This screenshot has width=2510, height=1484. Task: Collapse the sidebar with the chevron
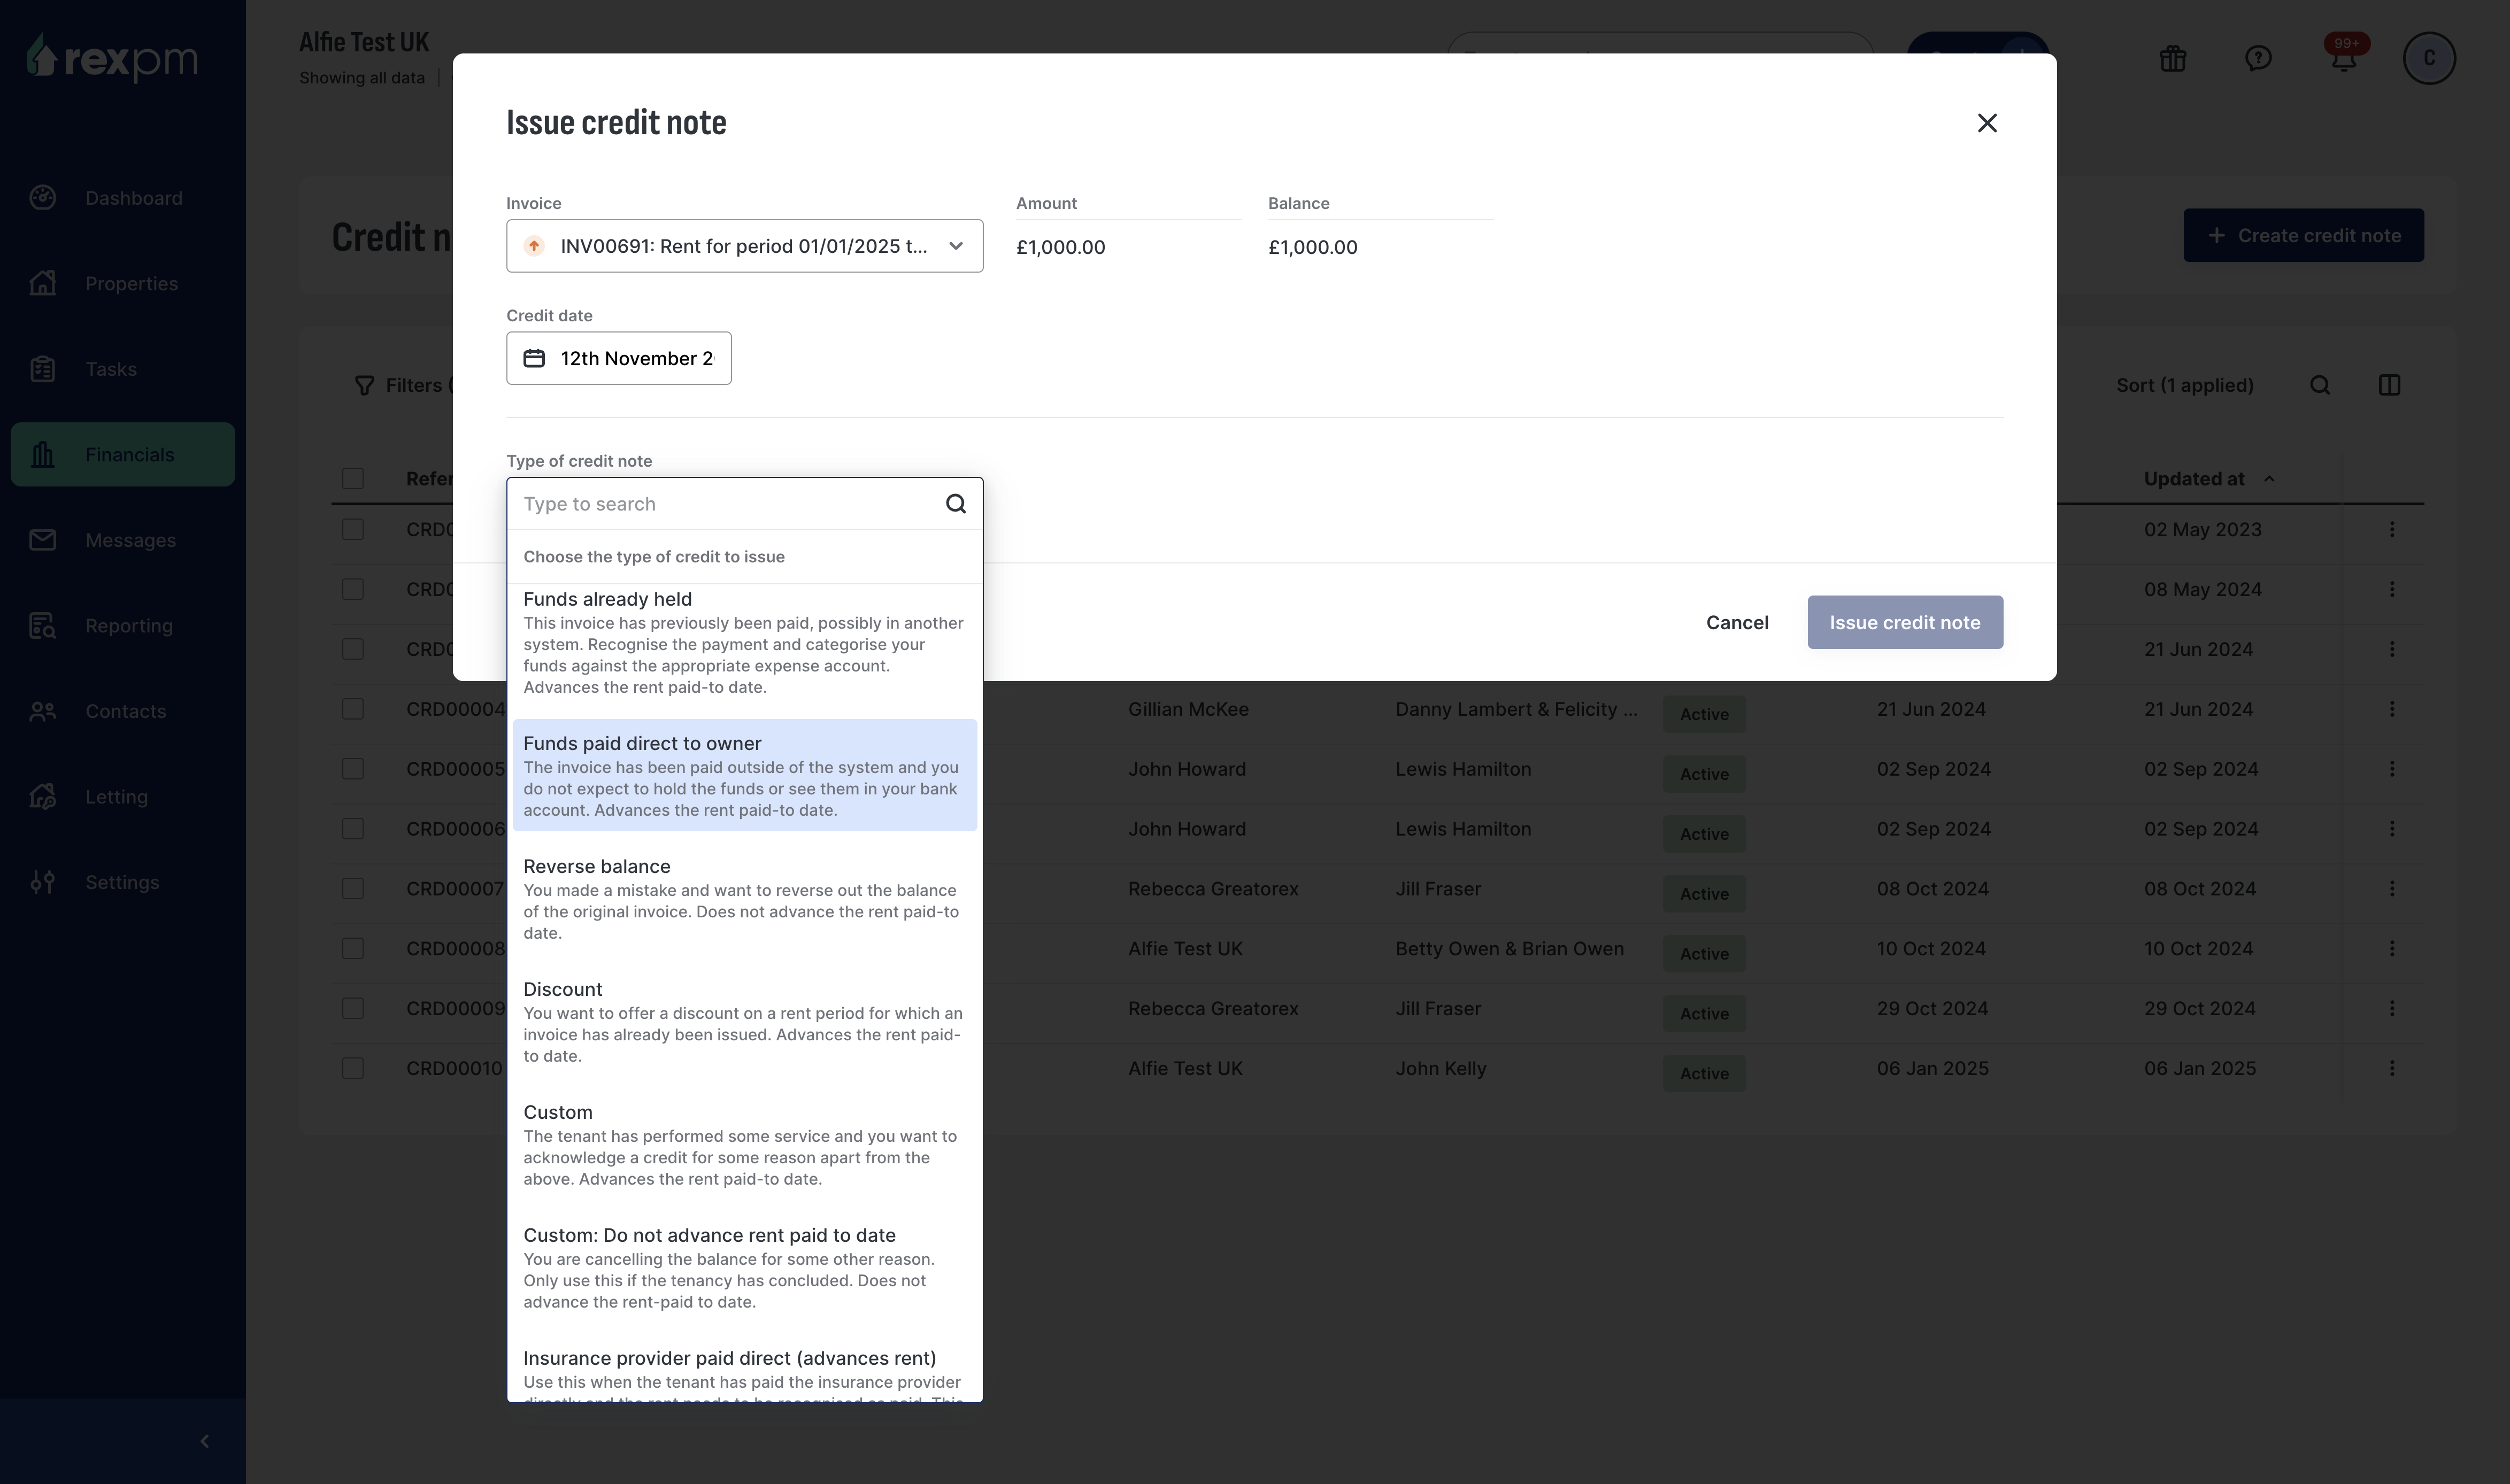(204, 1441)
